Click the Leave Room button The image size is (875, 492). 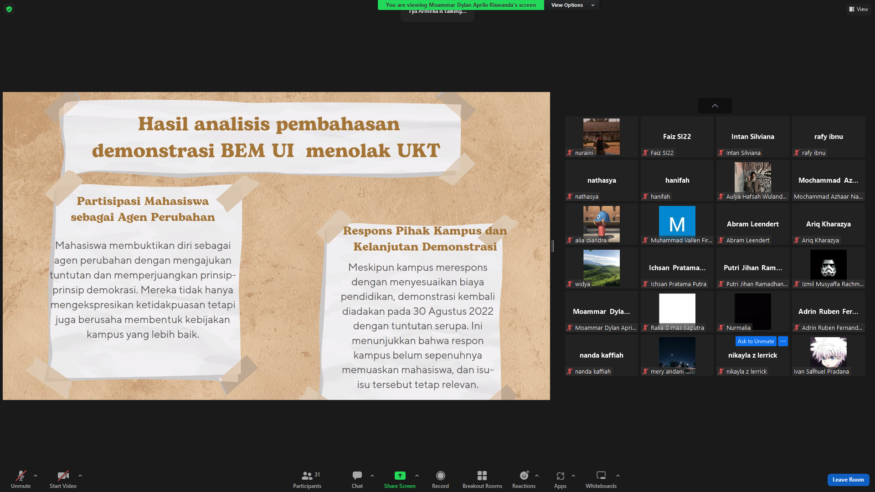click(x=848, y=480)
